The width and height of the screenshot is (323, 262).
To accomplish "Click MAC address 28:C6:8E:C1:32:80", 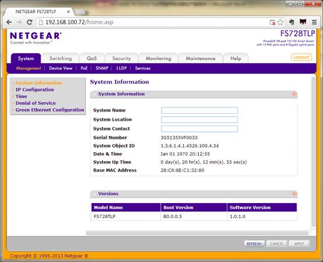I will coord(182,170).
